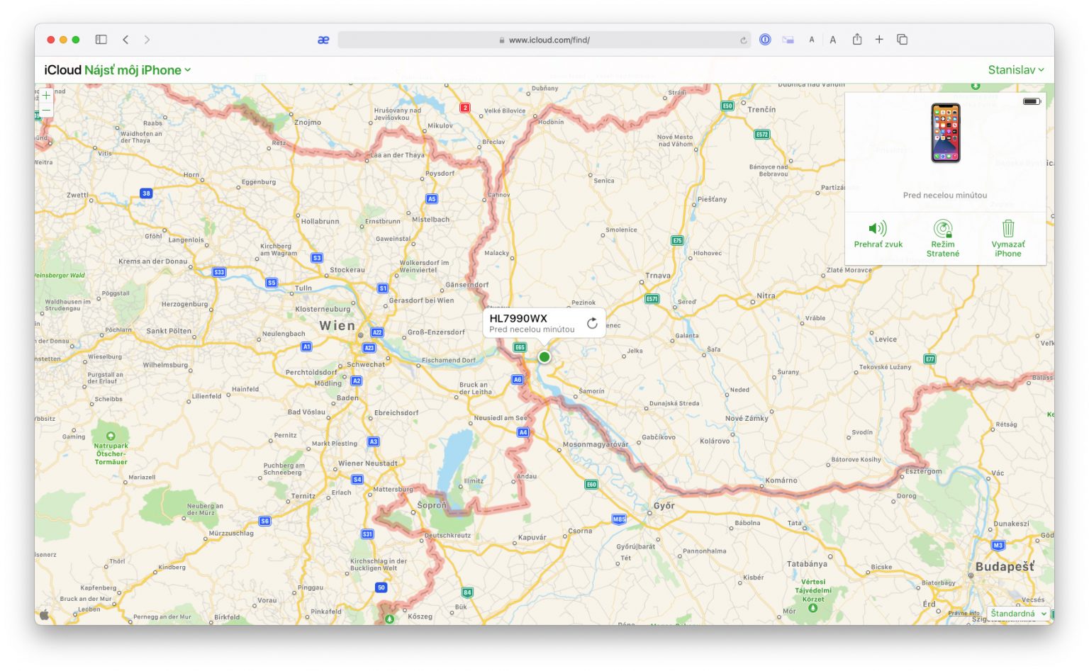Choose Vymazať iPhone erase option
1089x671 pixels.
[x=1008, y=239]
